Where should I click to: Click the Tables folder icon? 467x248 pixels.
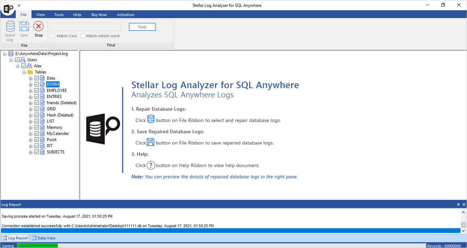pyautogui.click(x=30, y=72)
